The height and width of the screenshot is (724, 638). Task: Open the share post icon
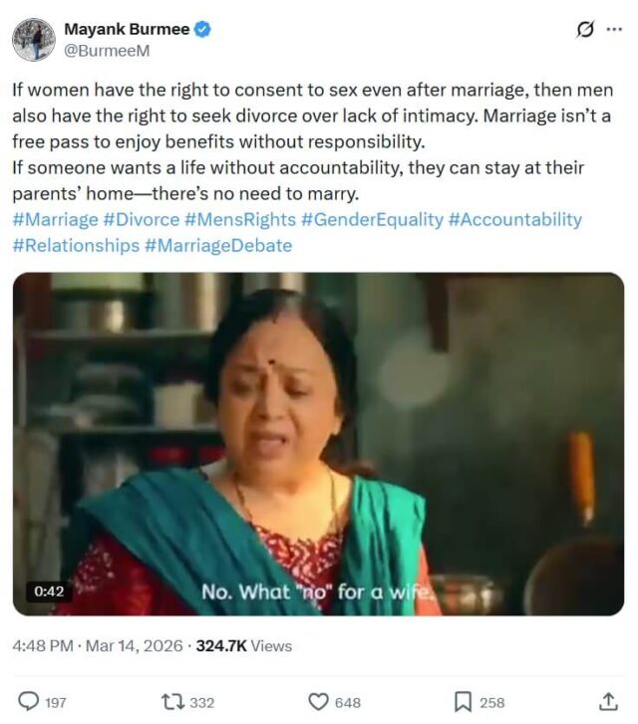[608, 701]
